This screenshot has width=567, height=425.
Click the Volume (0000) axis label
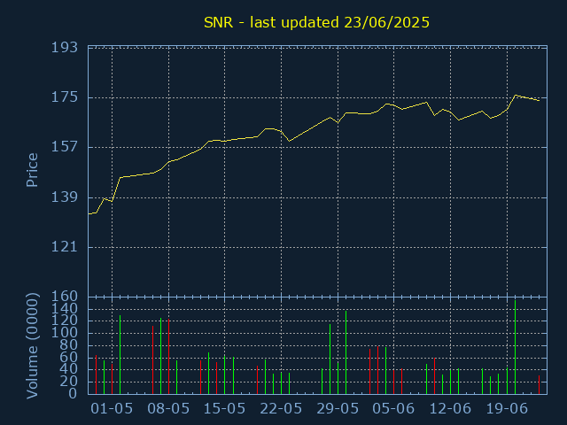[32, 346]
